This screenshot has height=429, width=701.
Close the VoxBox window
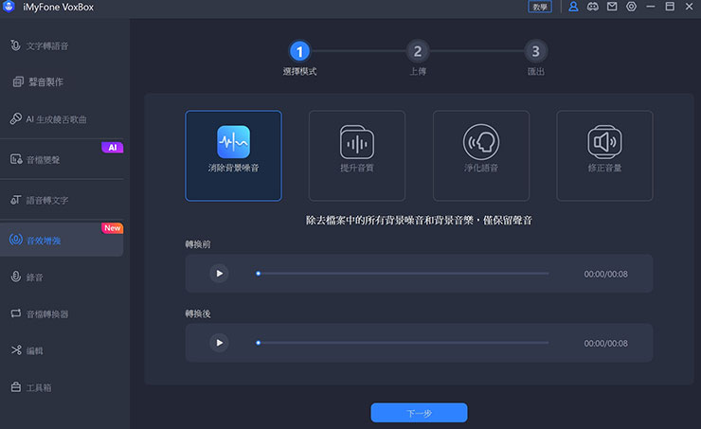pos(689,7)
